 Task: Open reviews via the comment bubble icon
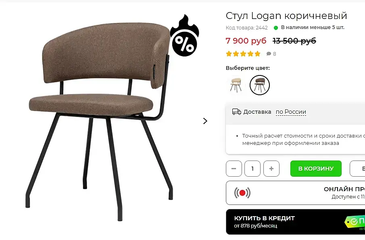[269, 54]
